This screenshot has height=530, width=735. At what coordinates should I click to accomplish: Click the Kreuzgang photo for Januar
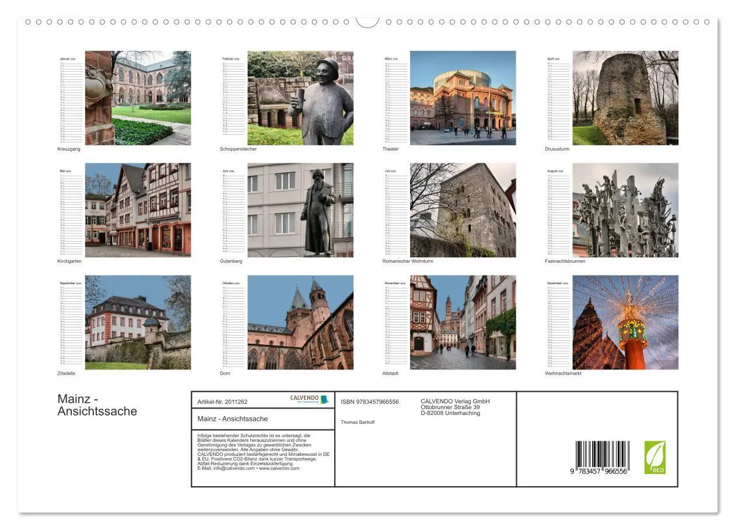(138, 97)
